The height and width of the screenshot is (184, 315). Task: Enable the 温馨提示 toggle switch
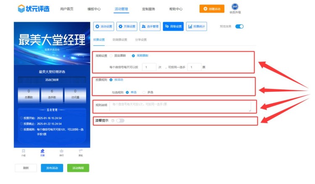tap(120, 121)
